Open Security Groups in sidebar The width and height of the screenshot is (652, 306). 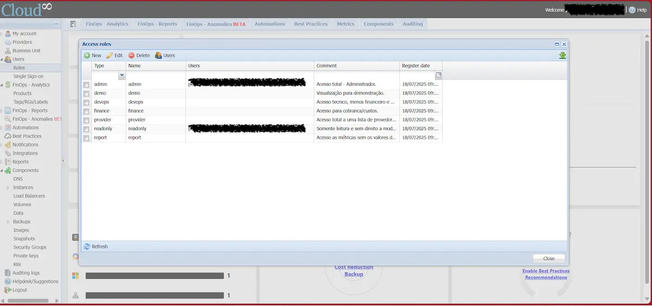(x=30, y=247)
